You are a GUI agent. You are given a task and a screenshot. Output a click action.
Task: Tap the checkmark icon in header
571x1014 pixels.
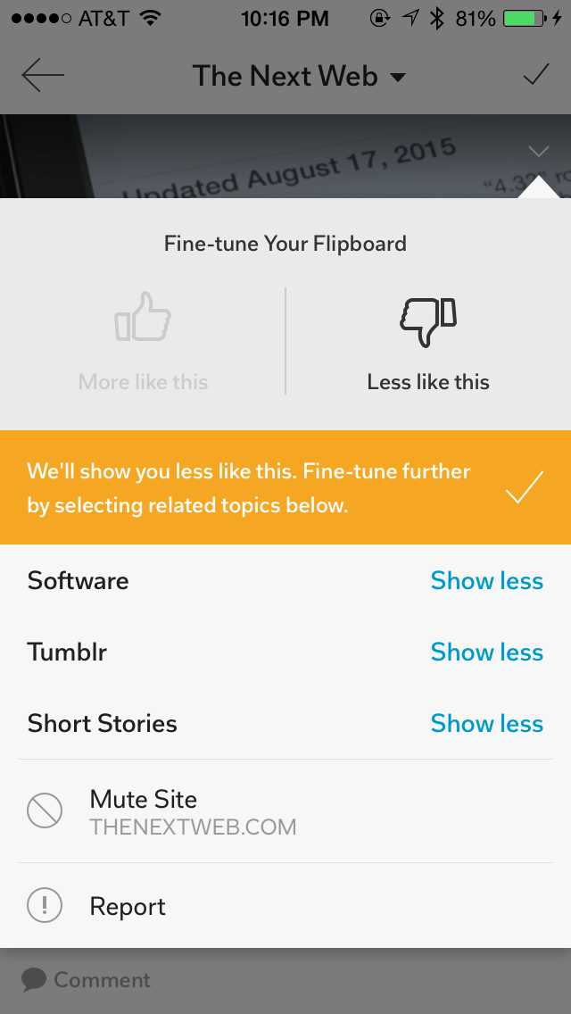click(535, 76)
